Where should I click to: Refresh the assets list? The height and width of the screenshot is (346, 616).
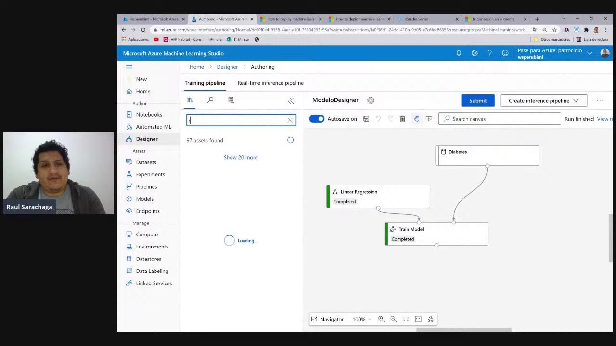290,140
